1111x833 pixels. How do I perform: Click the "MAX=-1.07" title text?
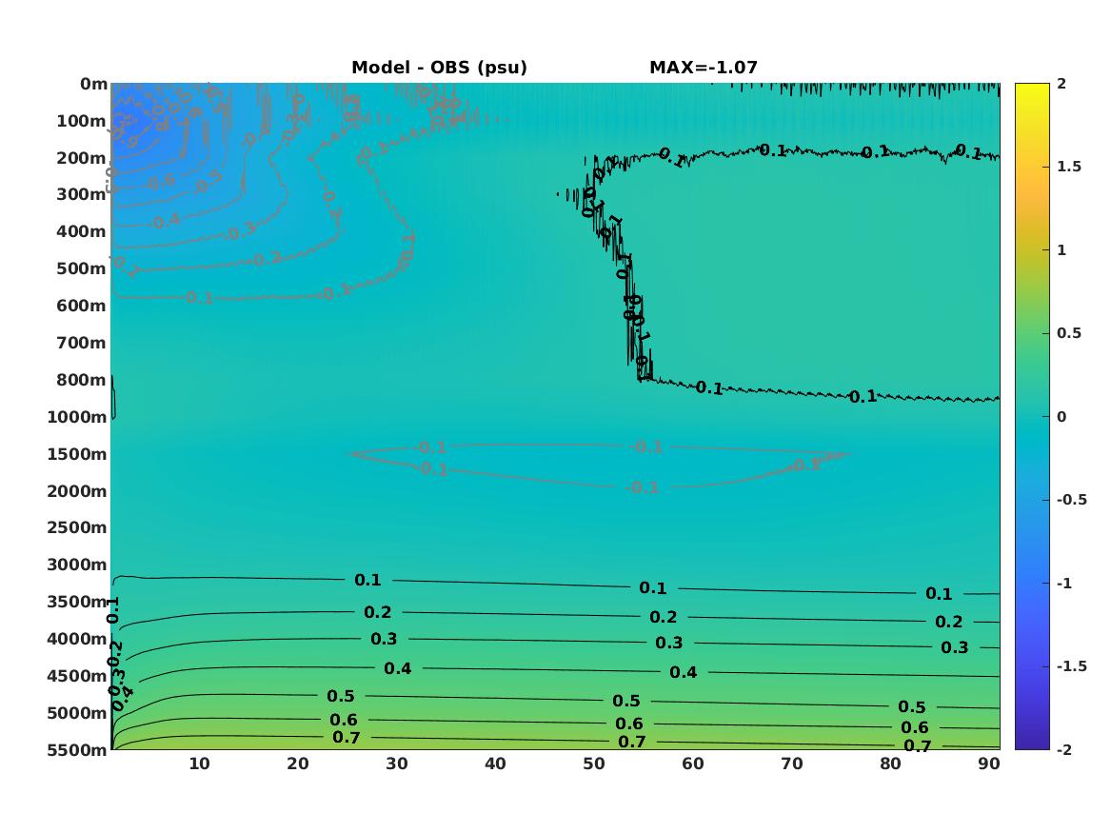pos(704,68)
